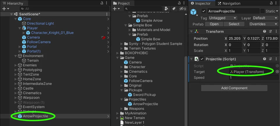Screen dimensions: 280x126
Task: Open the Terrain Textures folder
Action: click(142, 48)
